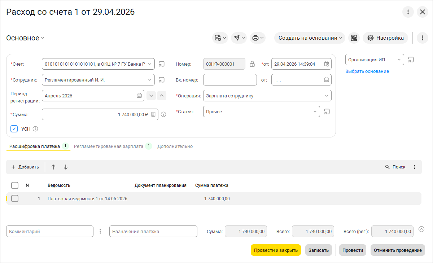Expand the Основное section dropdown
Image resolution: width=433 pixels, height=263 pixels.
[x=25, y=38]
